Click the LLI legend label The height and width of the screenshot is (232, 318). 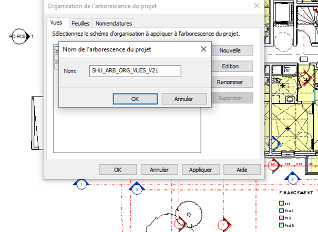[288, 204]
